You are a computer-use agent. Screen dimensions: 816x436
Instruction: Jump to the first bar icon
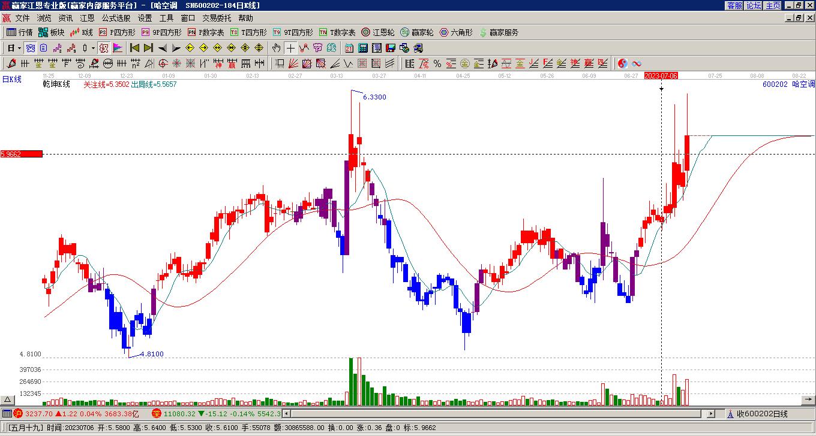coord(134,48)
